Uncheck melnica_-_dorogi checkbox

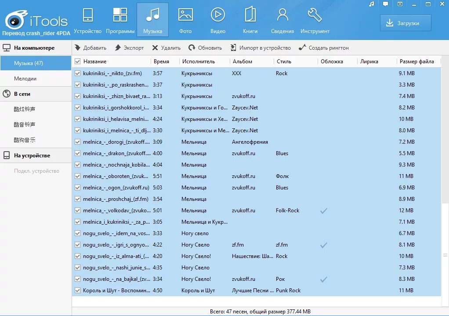(x=77, y=142)
